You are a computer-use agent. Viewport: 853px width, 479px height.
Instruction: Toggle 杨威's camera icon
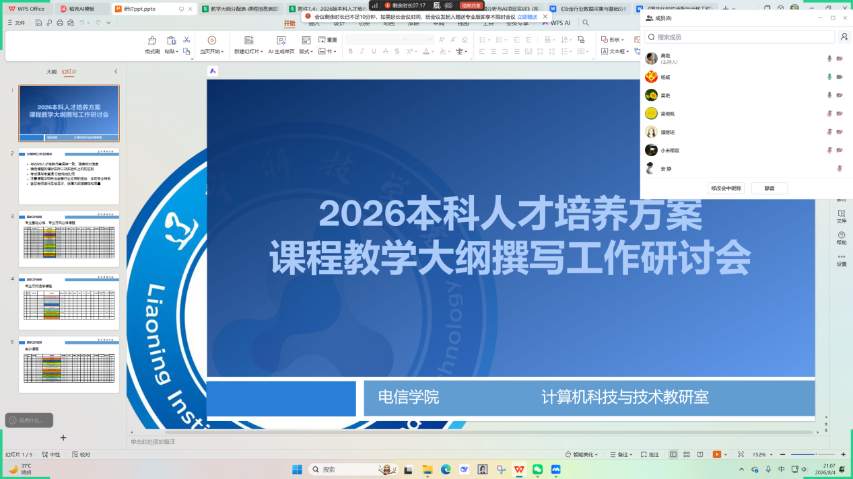tap(840, 77)
